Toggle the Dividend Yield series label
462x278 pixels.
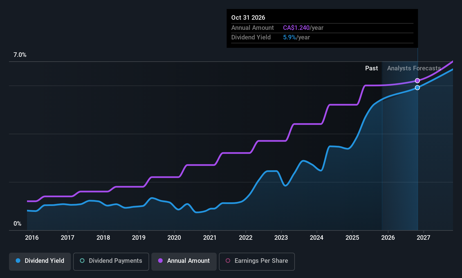(x=44, y=261)
